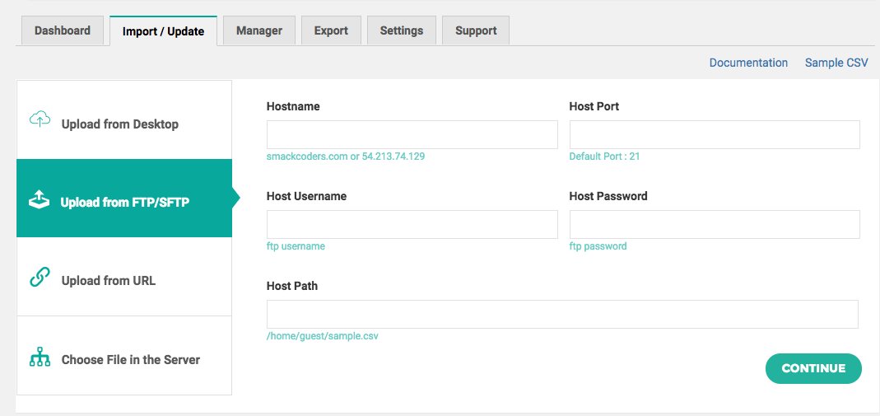Click into the Host Username field
880x416 pixels.
[x=412, y=225]
